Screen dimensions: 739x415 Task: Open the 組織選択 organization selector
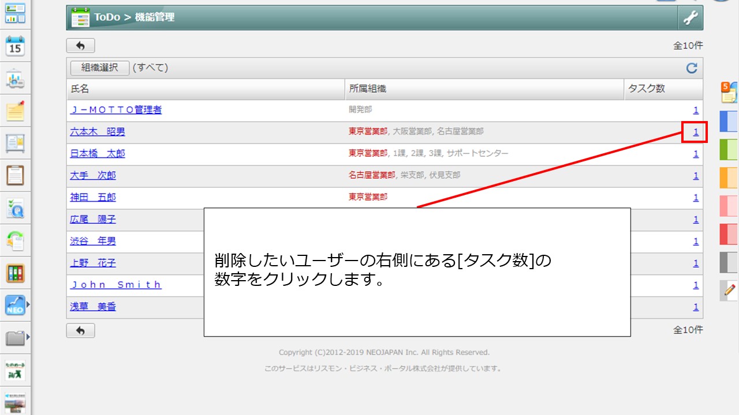tap(99, 67)
